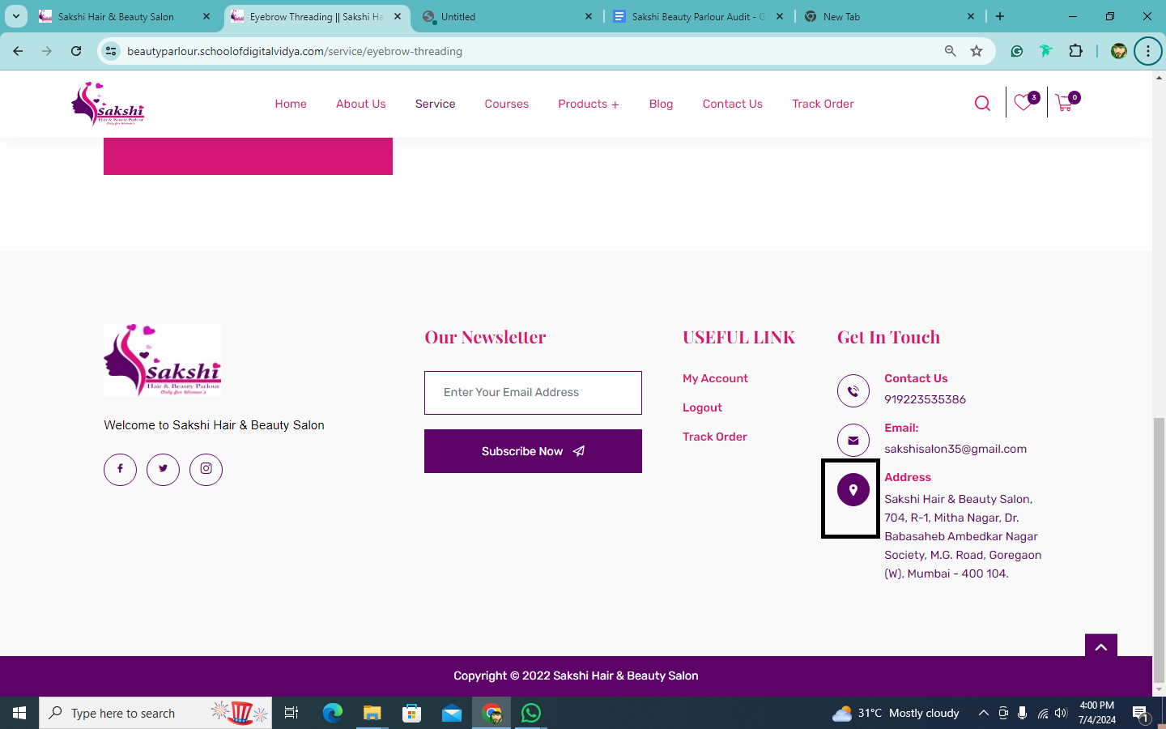Open the Instagram icon in footer
Screen dimensions: 1166x729
pos(206,469)
